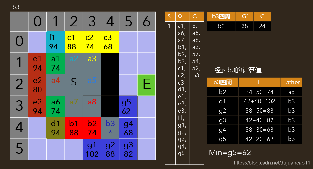Click the 24+50=74 cell
This screenshot has width=313, height=169.
click(x=260, y=92)
